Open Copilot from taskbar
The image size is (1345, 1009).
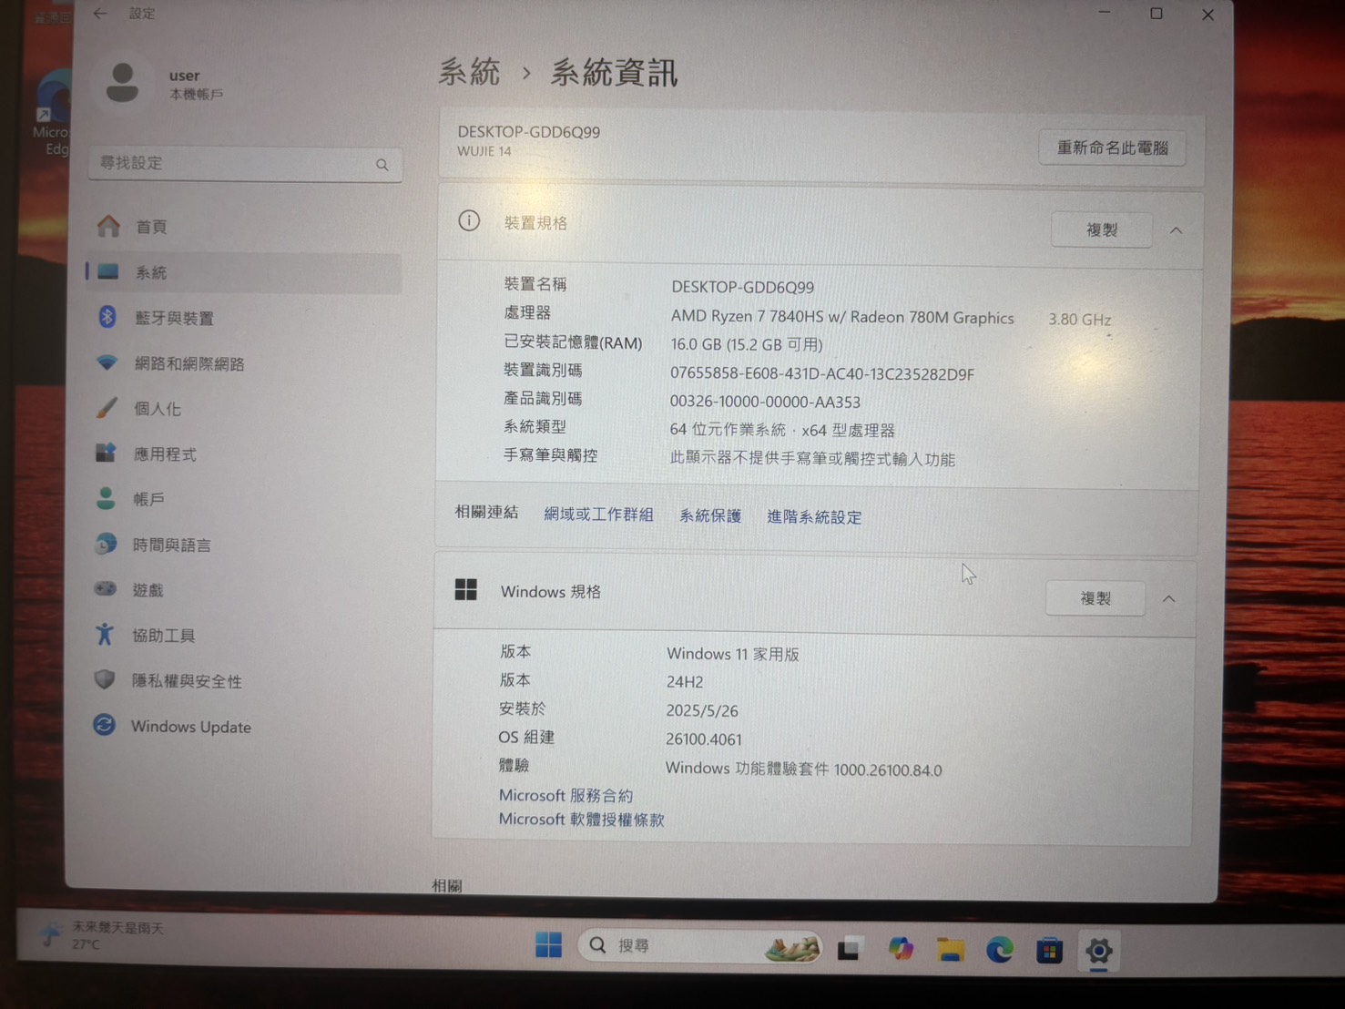[x=901, y=949]
